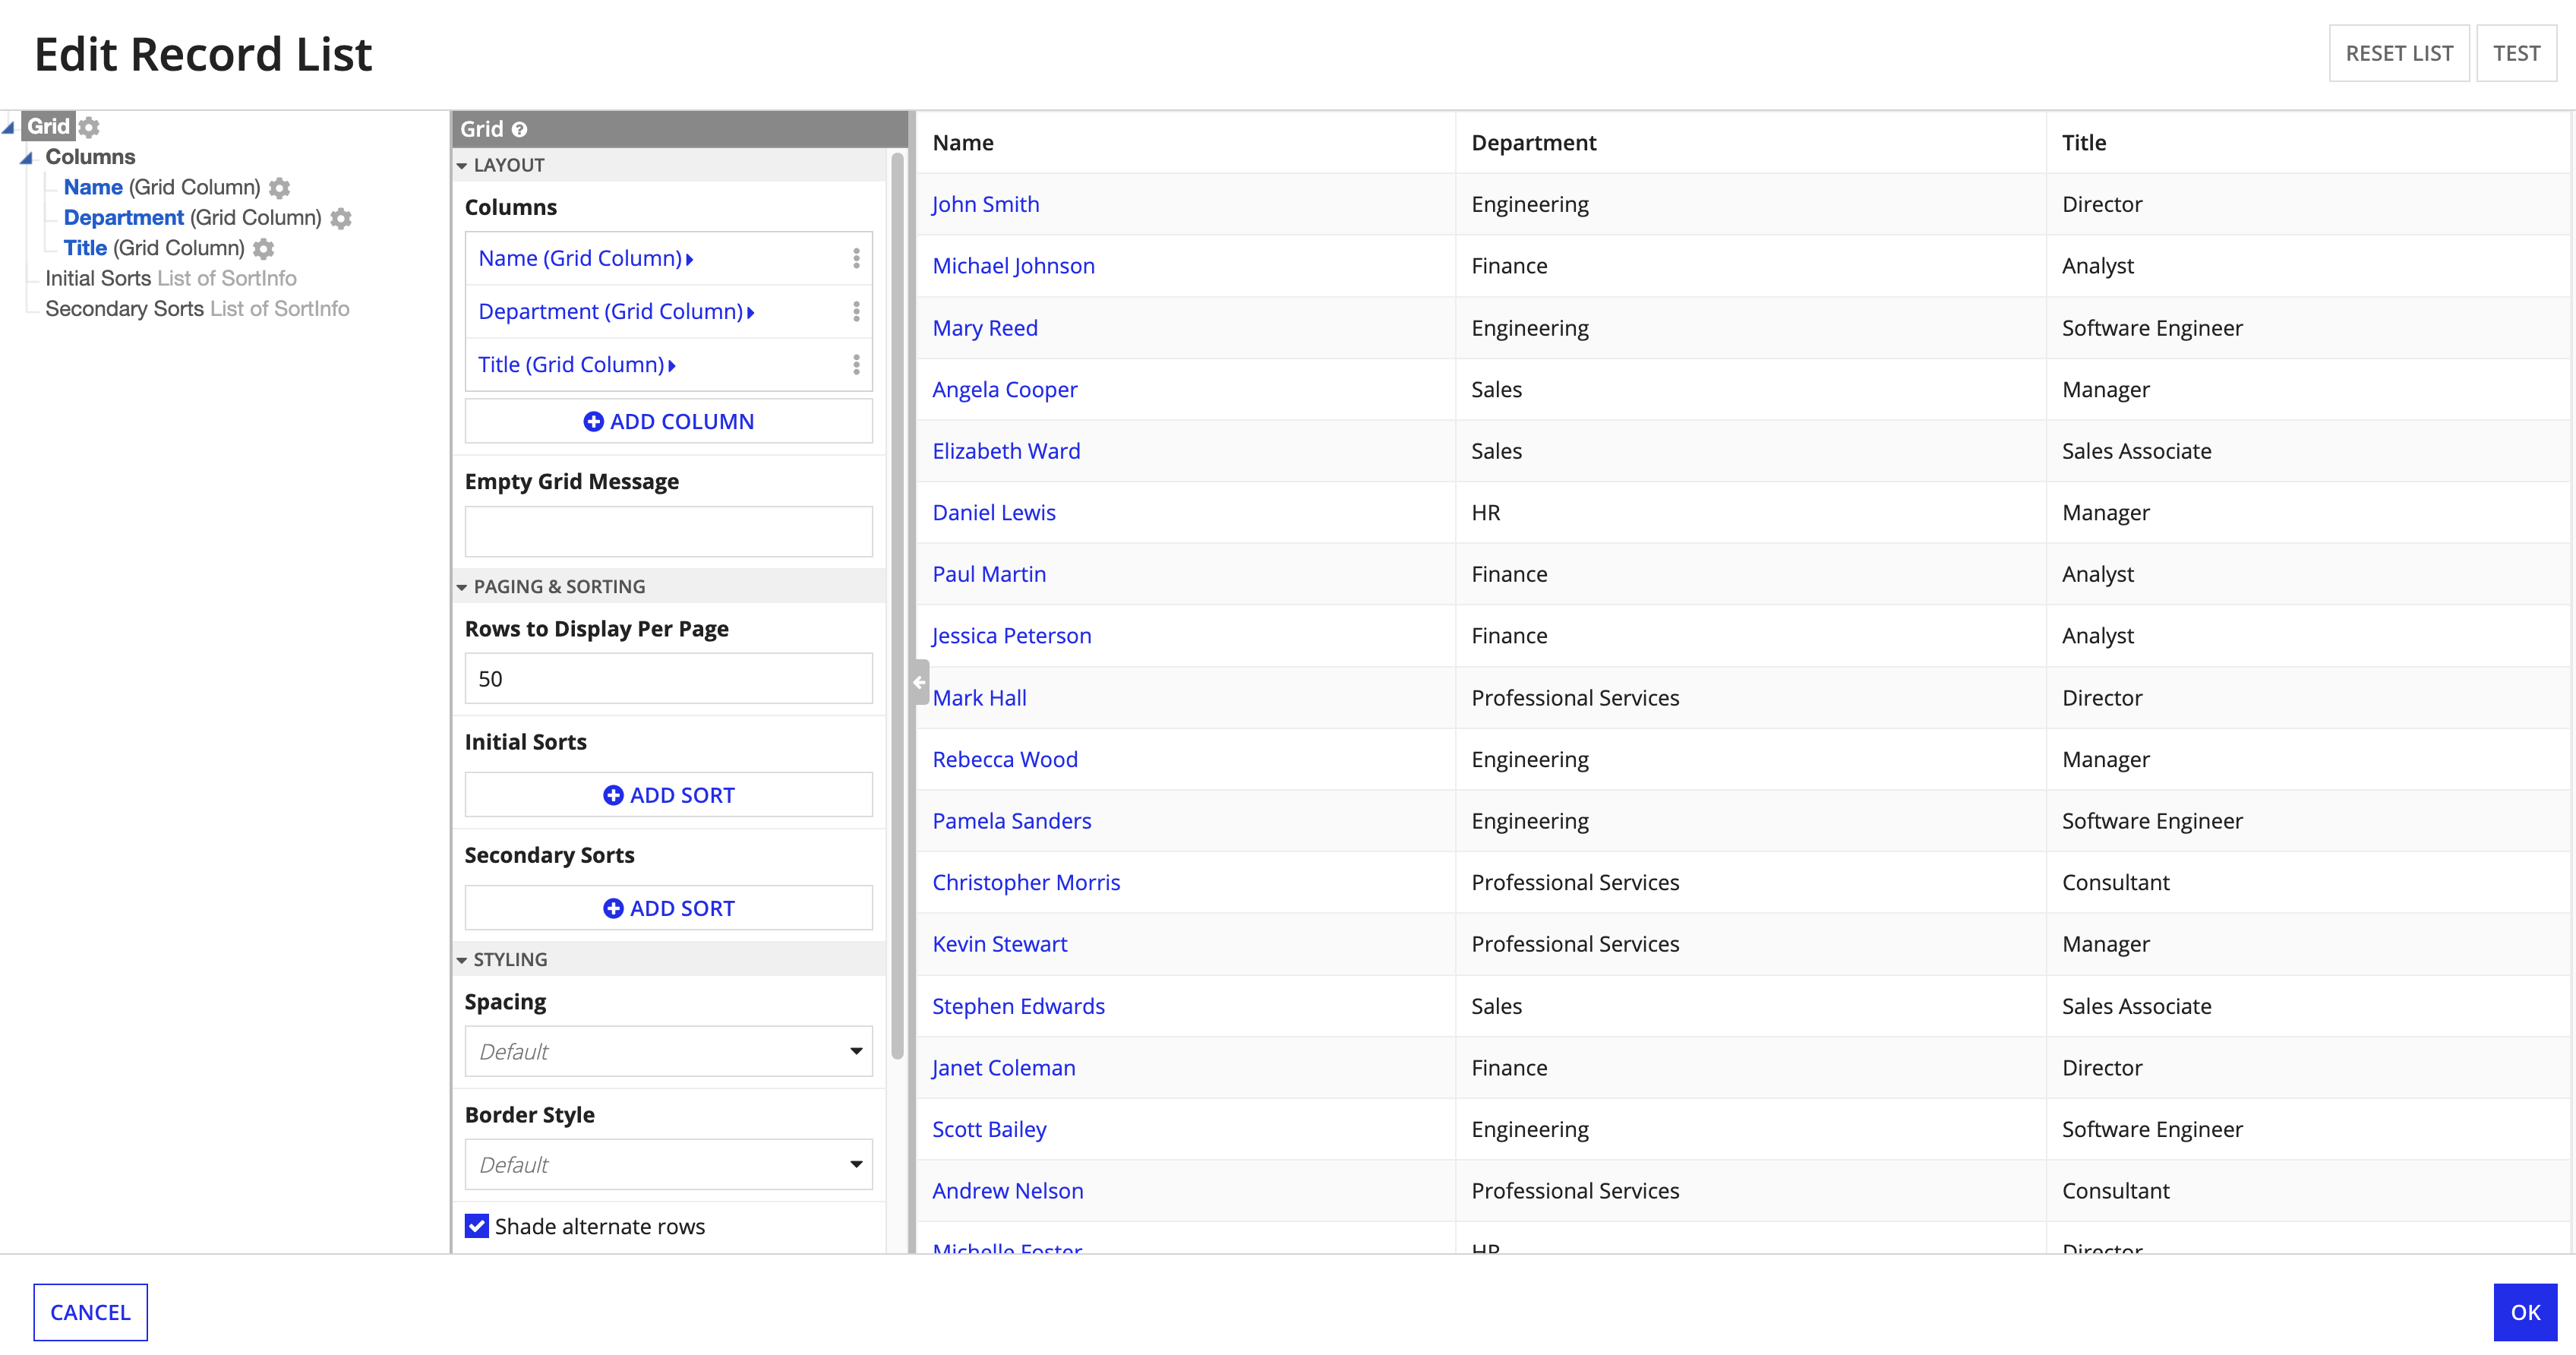Viewport: 2576px width, 1355px height.
Task: Open settings gear for Department grid column
Action: point(341,218)
